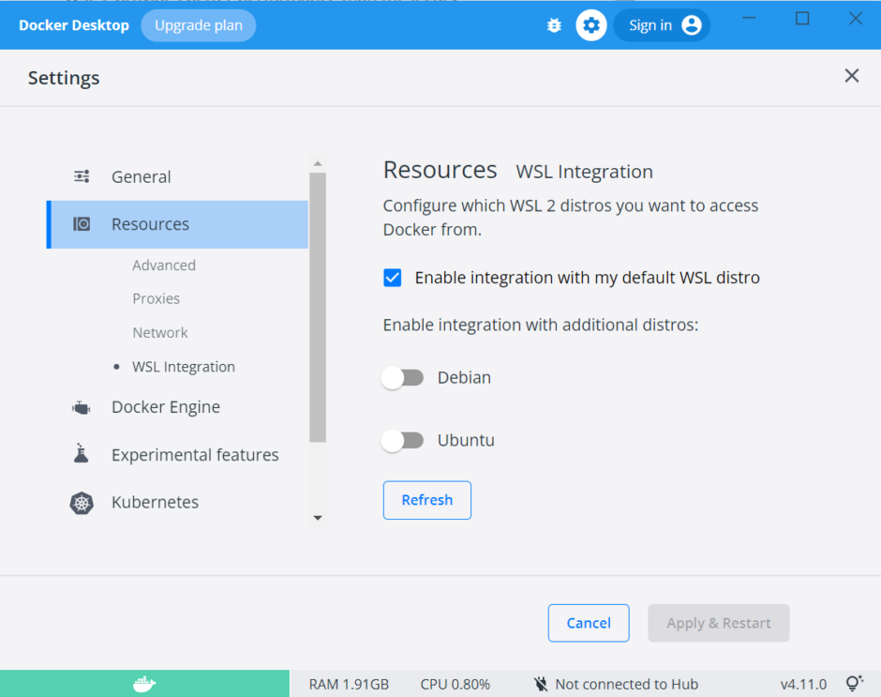Click the Experimental features flask icon
Screen dimensions: 881x697
click(82, 454)
